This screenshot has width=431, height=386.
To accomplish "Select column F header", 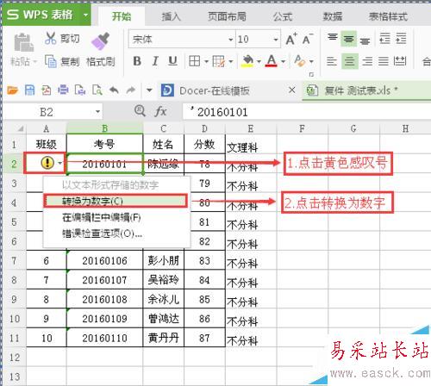I will (x=302, y=128).
